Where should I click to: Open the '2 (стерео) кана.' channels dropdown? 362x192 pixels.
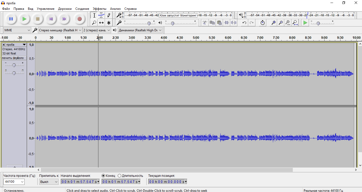97,30
